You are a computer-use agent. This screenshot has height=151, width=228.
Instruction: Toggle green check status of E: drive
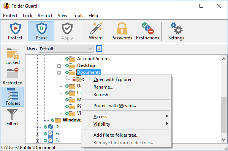(45, 134)
